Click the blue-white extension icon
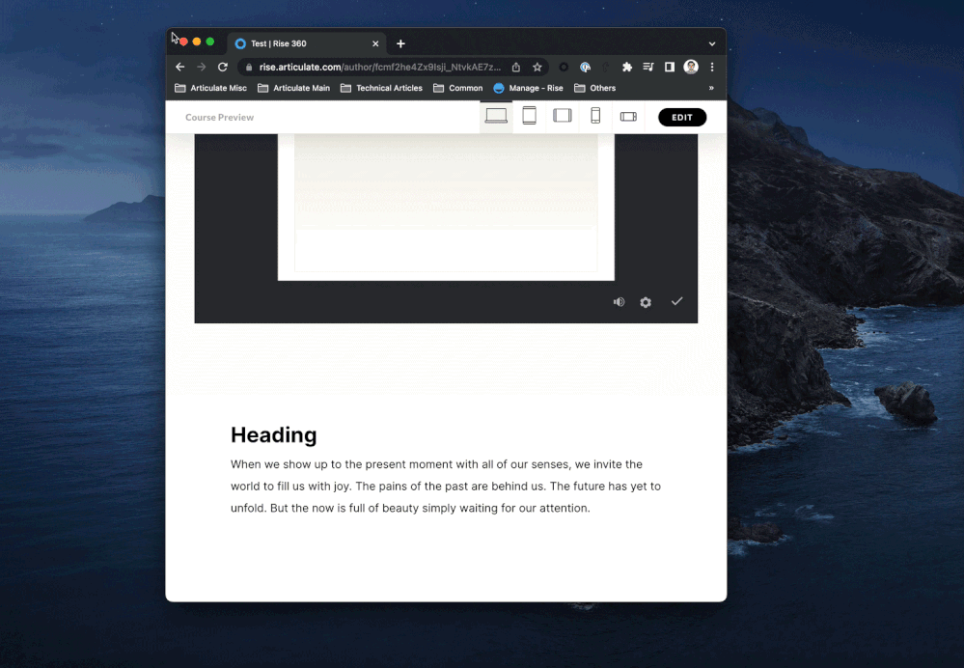 [586, 67]
